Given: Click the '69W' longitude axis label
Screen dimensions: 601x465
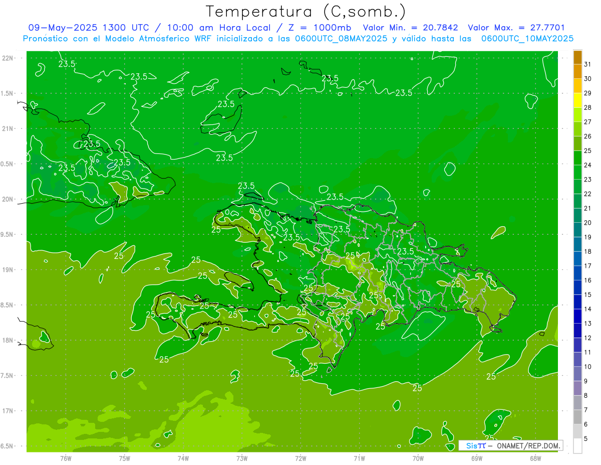Looking at the screenshot, I should click(477, 458).
